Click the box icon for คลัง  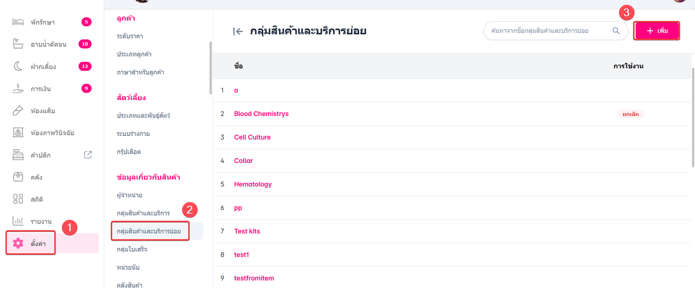[18, 177]
